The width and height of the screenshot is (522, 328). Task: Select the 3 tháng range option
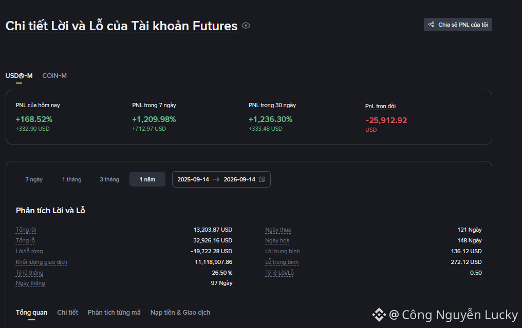[x=109, y=179]
